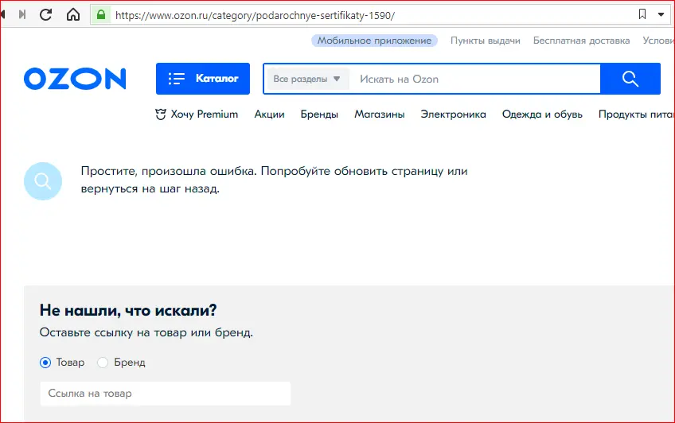Open the Акции menu item
This screenshot has height=423, width=675.
(270, 114)
